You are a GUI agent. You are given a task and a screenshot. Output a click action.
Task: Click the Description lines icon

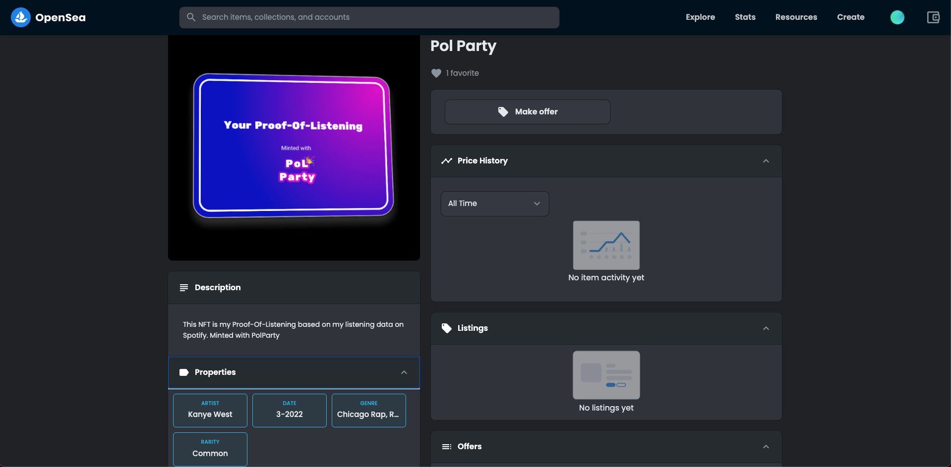[183, 288]
